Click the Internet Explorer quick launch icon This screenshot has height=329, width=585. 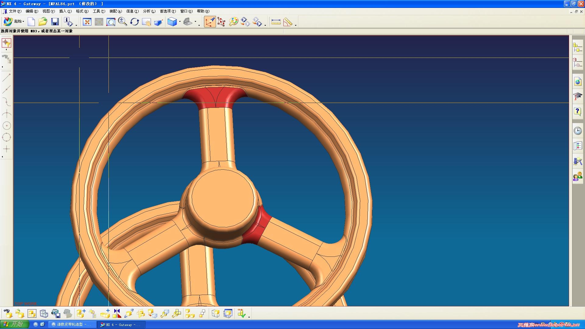point(42,324)
